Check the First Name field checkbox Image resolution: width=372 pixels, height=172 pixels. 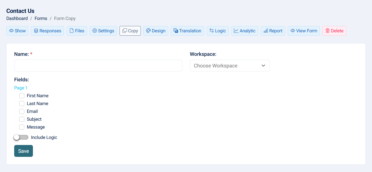coord(22,96)
